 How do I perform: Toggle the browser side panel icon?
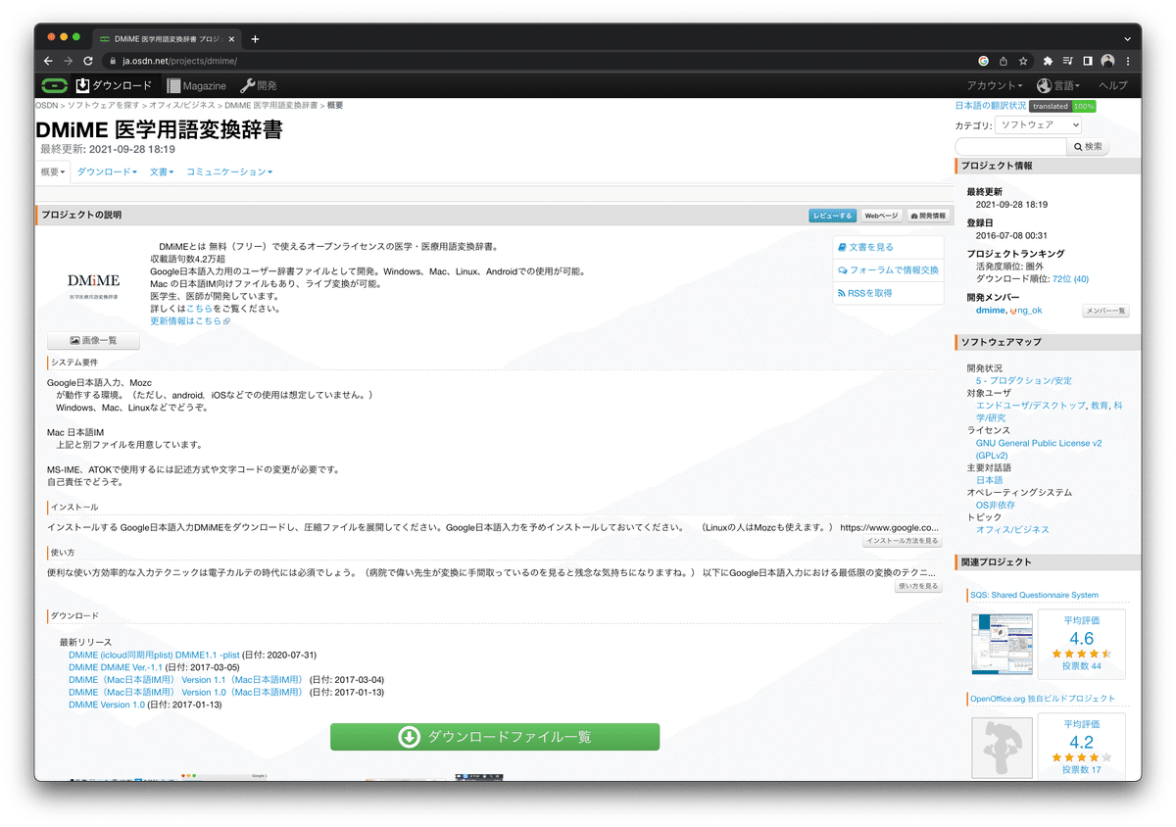tap(1088, 61)
